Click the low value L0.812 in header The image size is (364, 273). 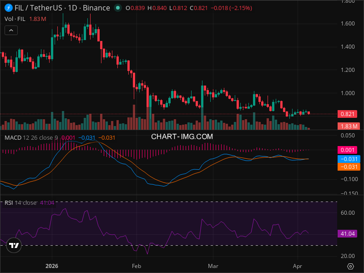(x=178, y=8)
